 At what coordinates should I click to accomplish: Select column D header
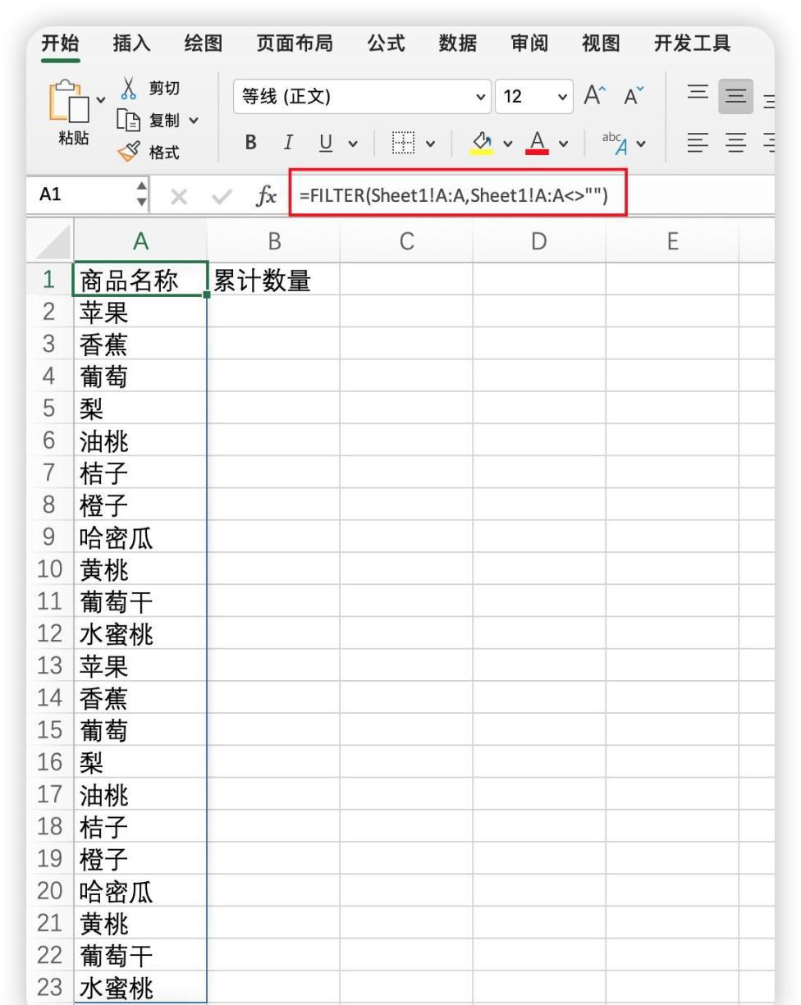coord(538,241)
